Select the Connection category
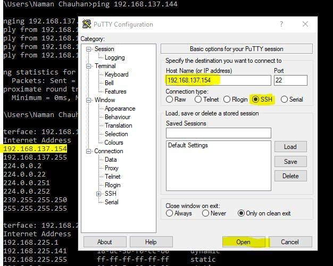The width and height of the screenshot is (333, 266). [109, 151]
